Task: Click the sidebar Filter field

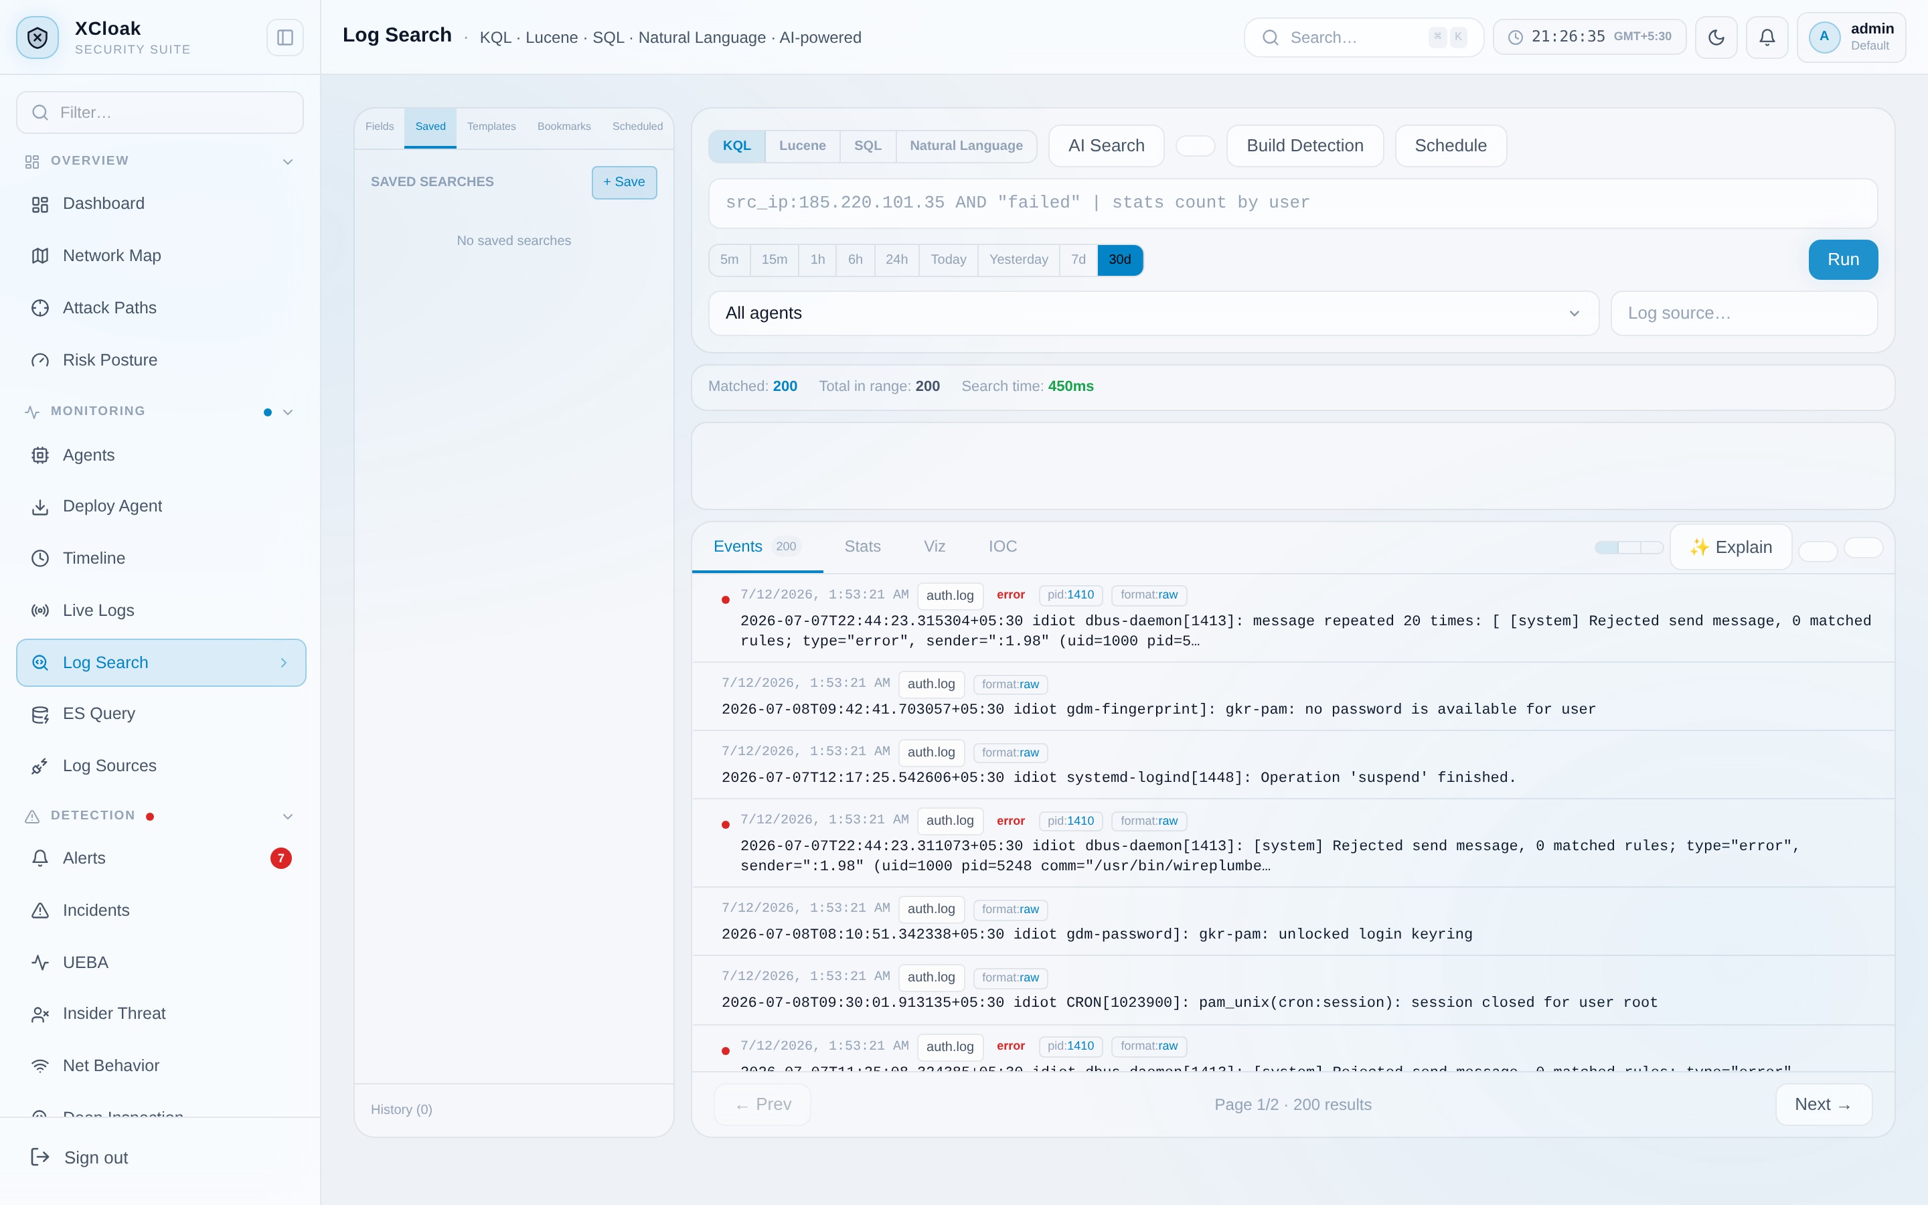Action: (x=160, y=112)
